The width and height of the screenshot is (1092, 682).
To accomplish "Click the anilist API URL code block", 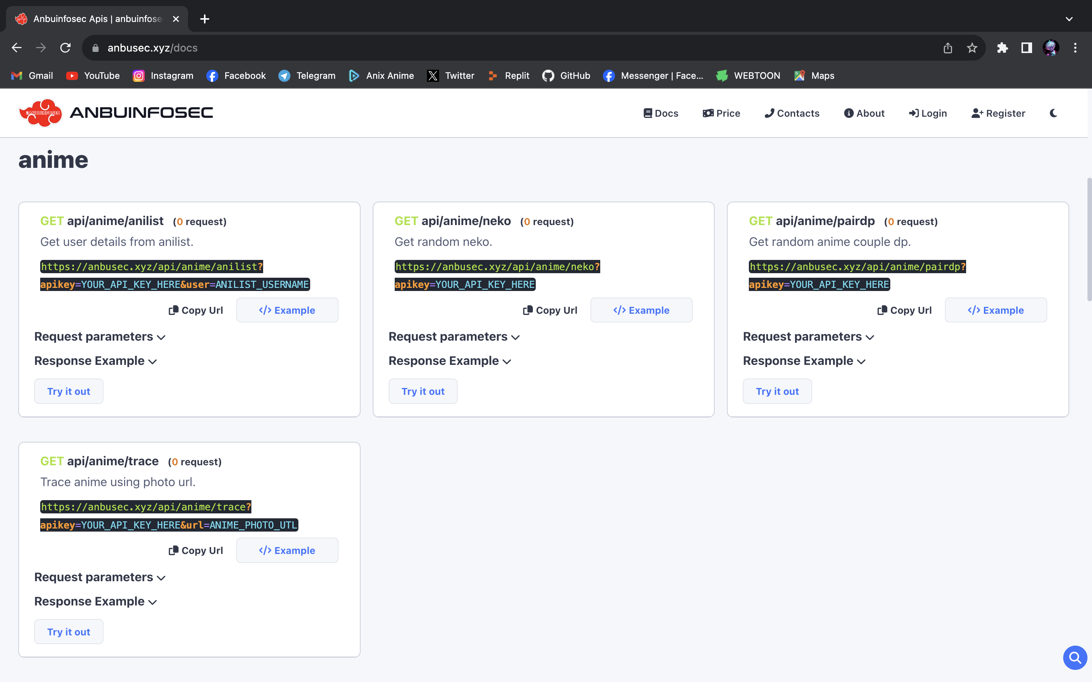I will click(175, 275).
